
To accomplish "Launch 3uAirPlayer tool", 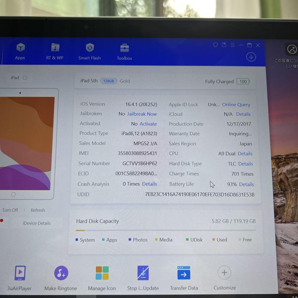I will point(20,278).
